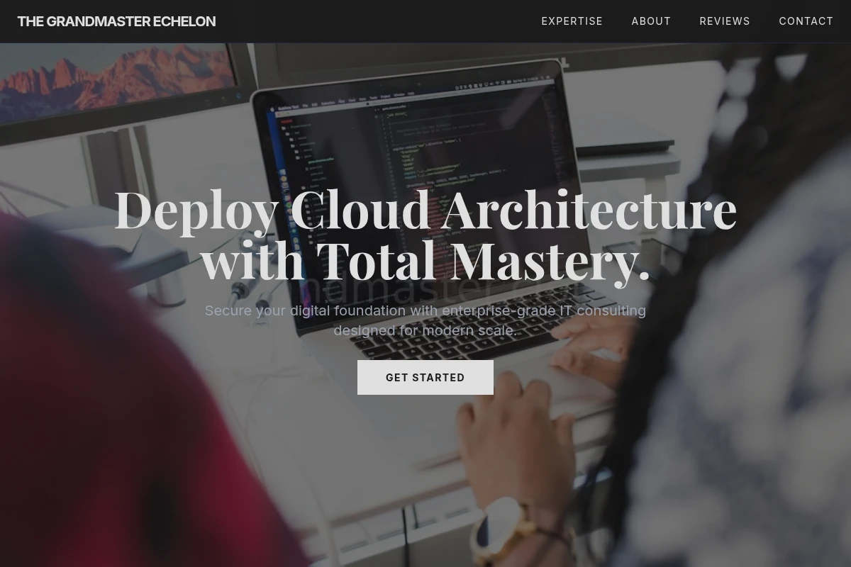This screenshot has width=851, height=567.
Task: Select Contact in the navigation bar
Action: click(x=806, y=21)
